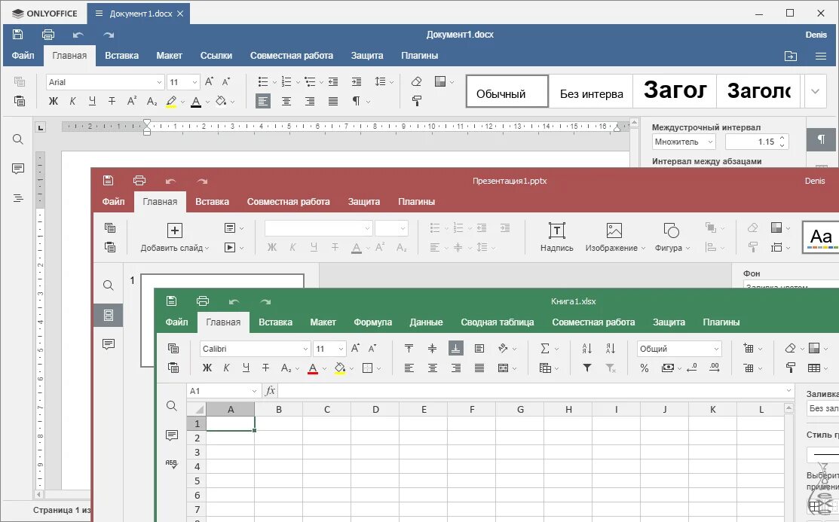Click the font color A in document toolbar
This screenshot has width=839, height=522.
coord(196,101)
